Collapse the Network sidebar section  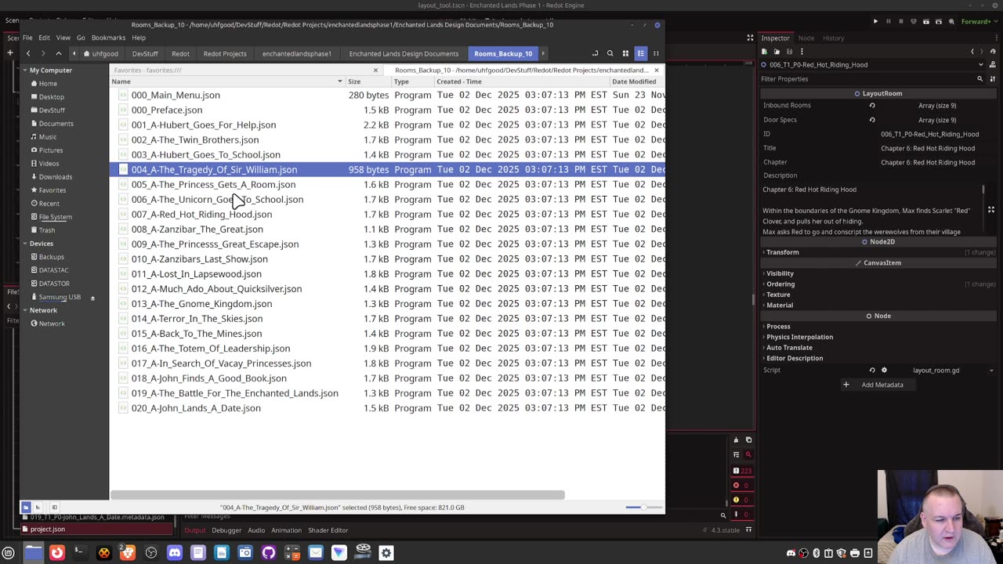pyautogui.click(x=25, y=310)
